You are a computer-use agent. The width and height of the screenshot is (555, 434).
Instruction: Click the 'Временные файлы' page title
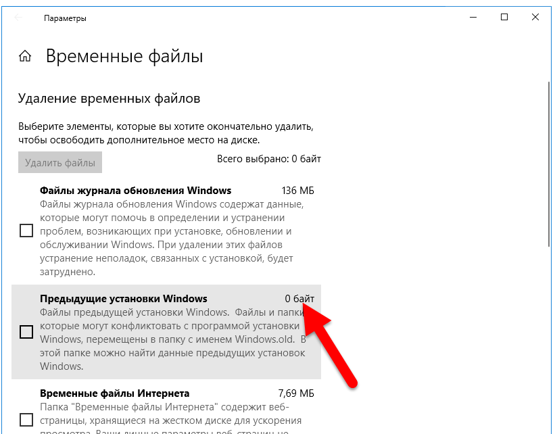tap(124, 56)
